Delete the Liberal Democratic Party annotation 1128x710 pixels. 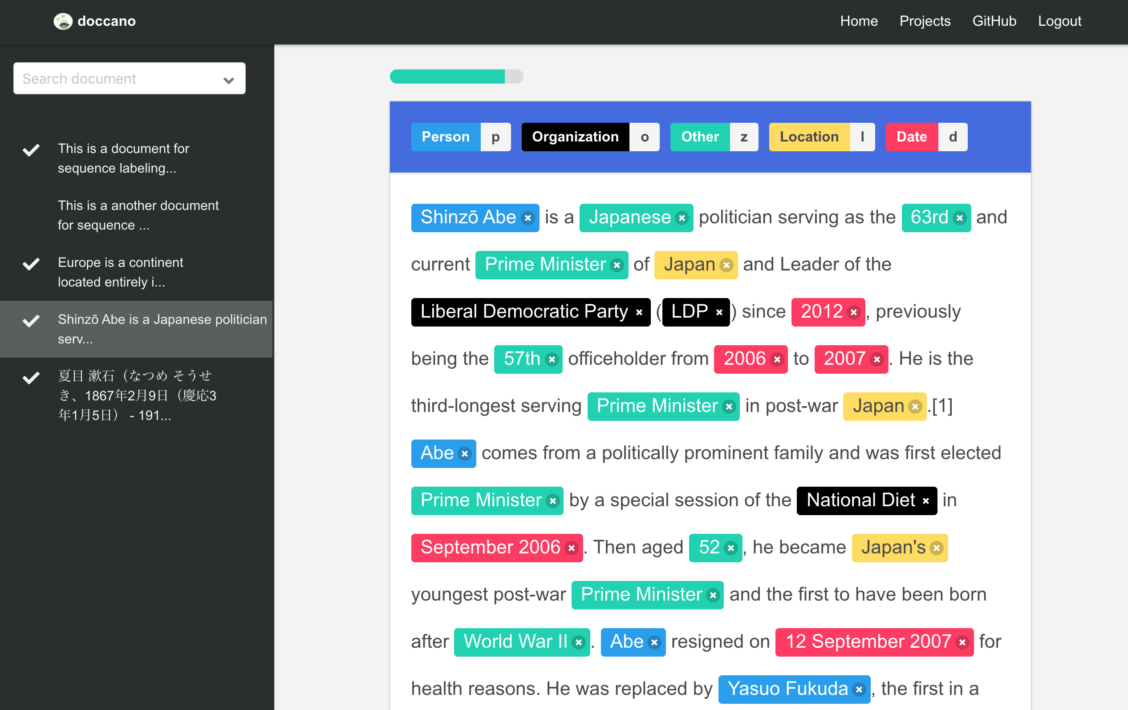click(639, 313)
